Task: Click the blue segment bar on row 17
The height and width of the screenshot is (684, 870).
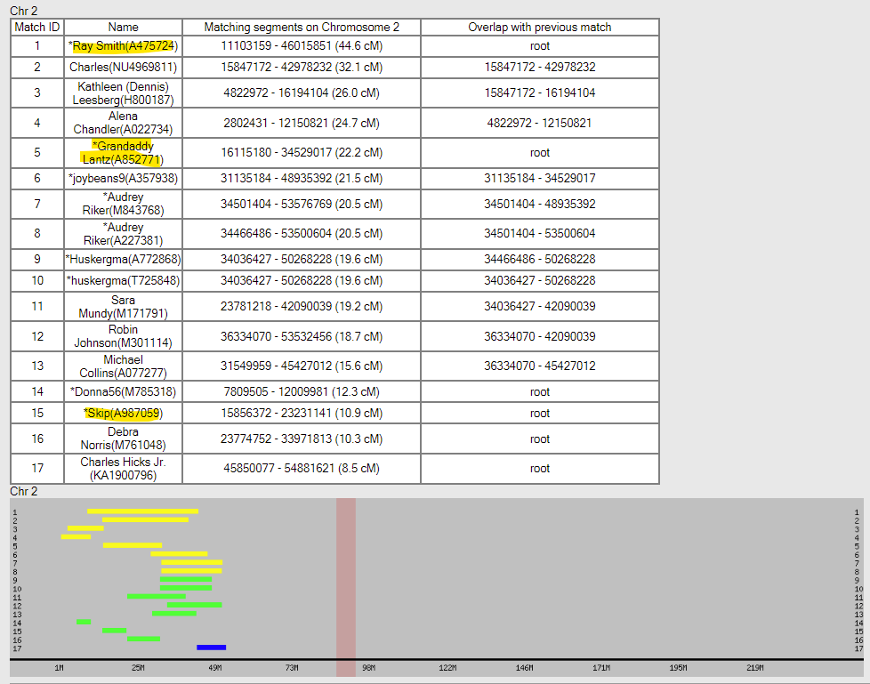Action: pos(211,648)
